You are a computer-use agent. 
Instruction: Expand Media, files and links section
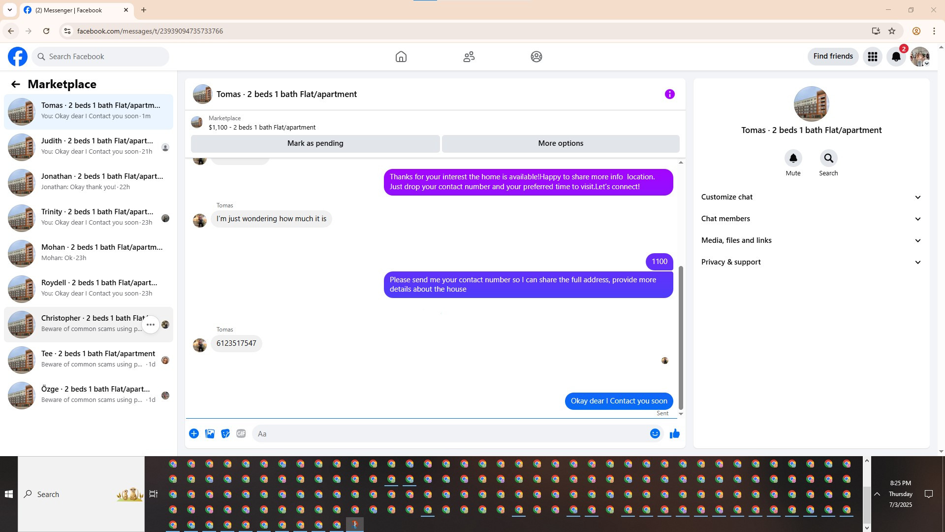(811, 240)
